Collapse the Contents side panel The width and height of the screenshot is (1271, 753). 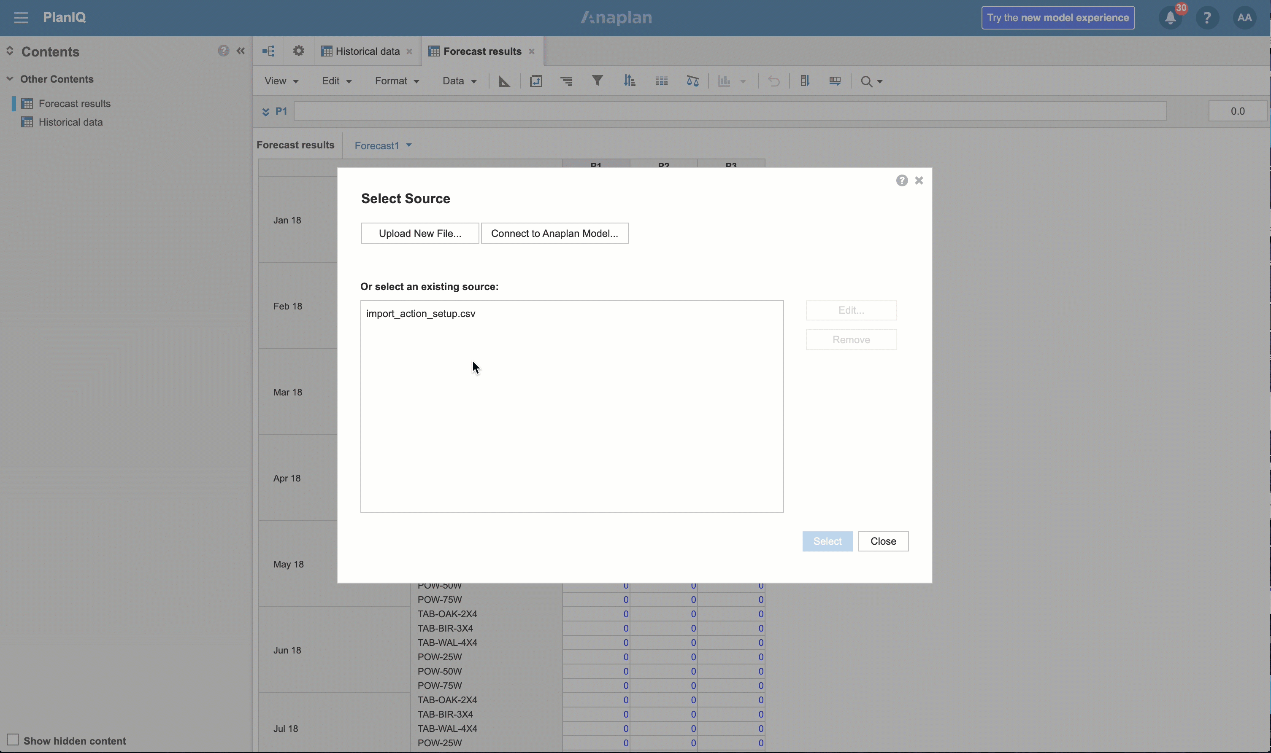tap(241, 51)
